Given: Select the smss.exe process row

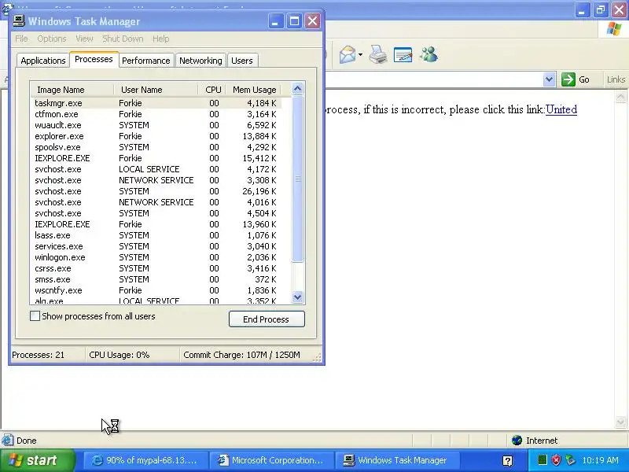Looking at the screenshot, I should point(156,279).
